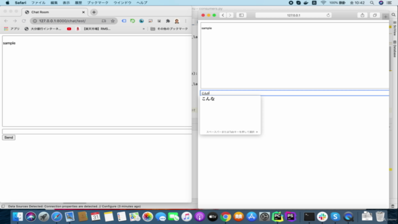The height and width of the screenshot is (224, 398).
Task: Choose the こんな IME candidate
Action: tap(208, 99)
